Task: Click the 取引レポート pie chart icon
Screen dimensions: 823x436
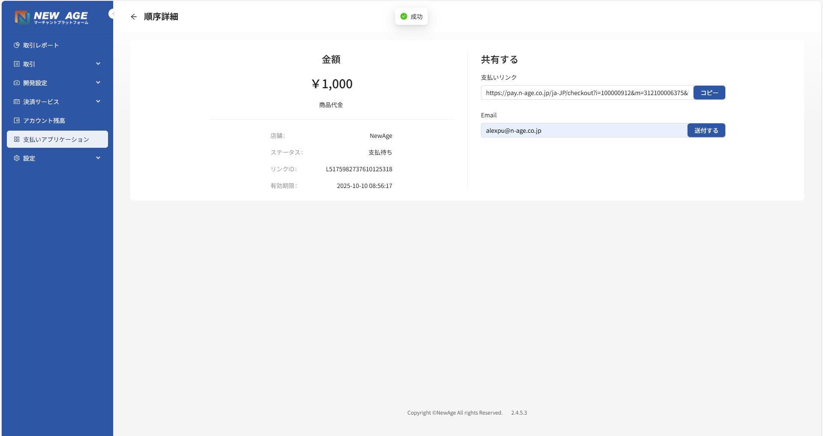Action: (x=17, y=45)
